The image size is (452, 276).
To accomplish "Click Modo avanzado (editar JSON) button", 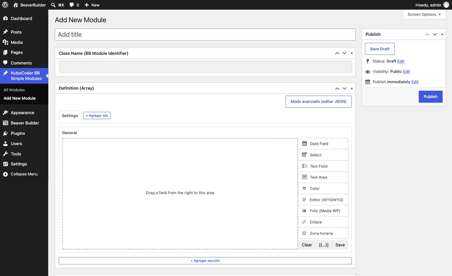I will (x=318, y=102).
